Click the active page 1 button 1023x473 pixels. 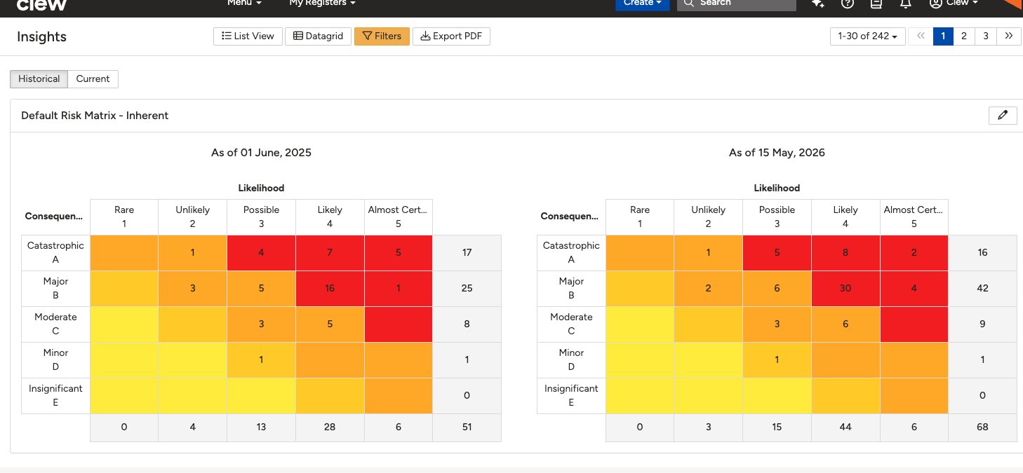point(943,36)
